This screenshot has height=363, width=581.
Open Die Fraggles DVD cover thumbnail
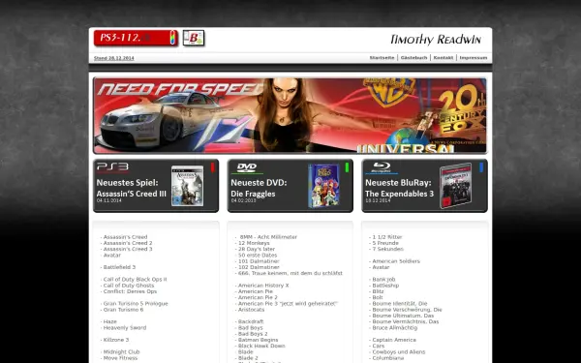(323, 186)
